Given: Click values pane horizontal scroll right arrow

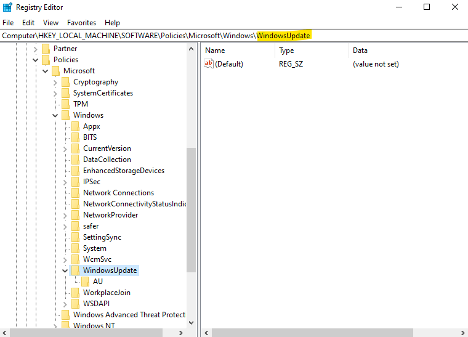Looking at the screenshot, I should pyautogui.click(x=463, y=333).
